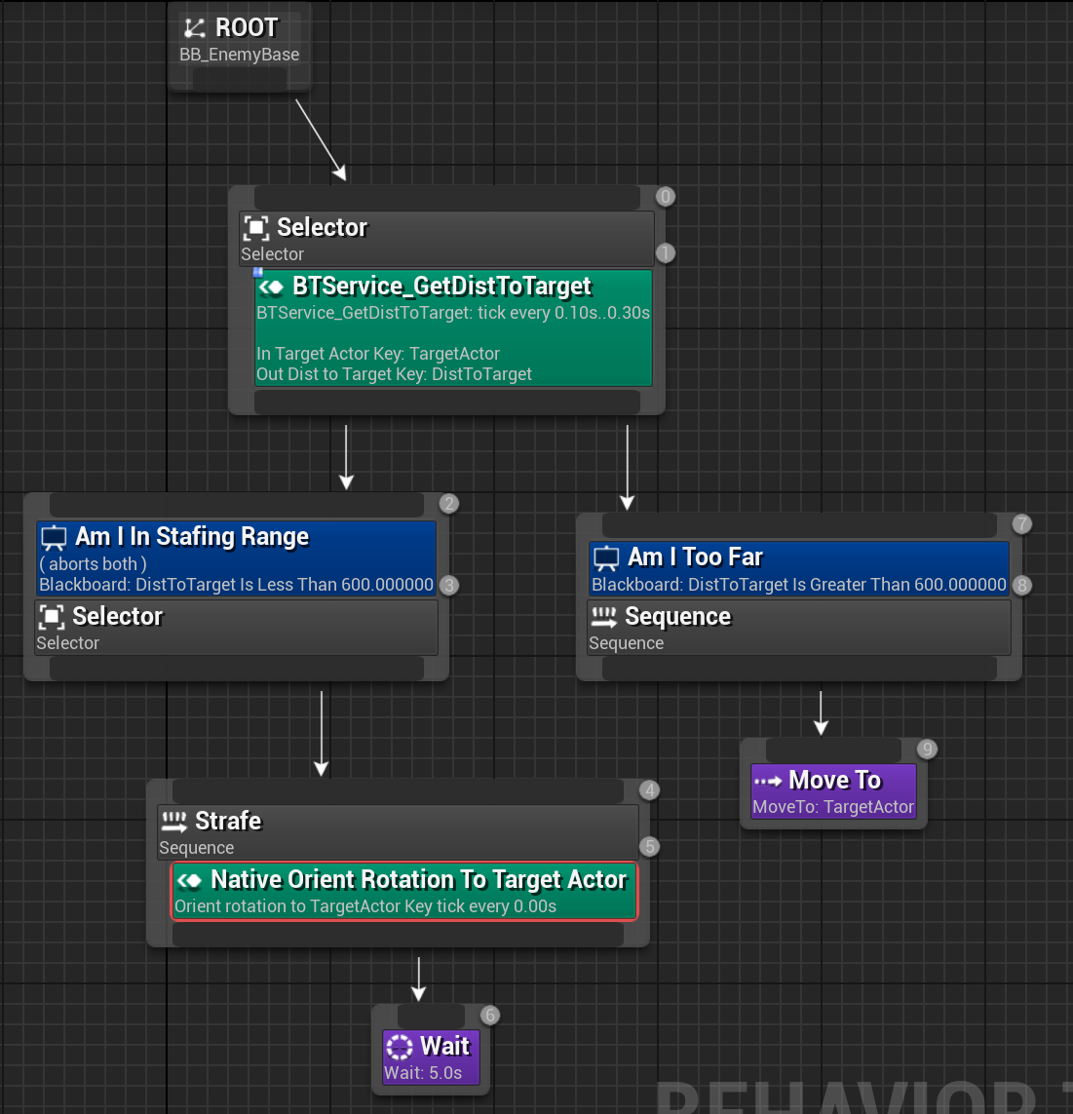Click the Move To task arrow icon
Image resolution: width=1073 pixels, height=1114 pixels.
768,781
